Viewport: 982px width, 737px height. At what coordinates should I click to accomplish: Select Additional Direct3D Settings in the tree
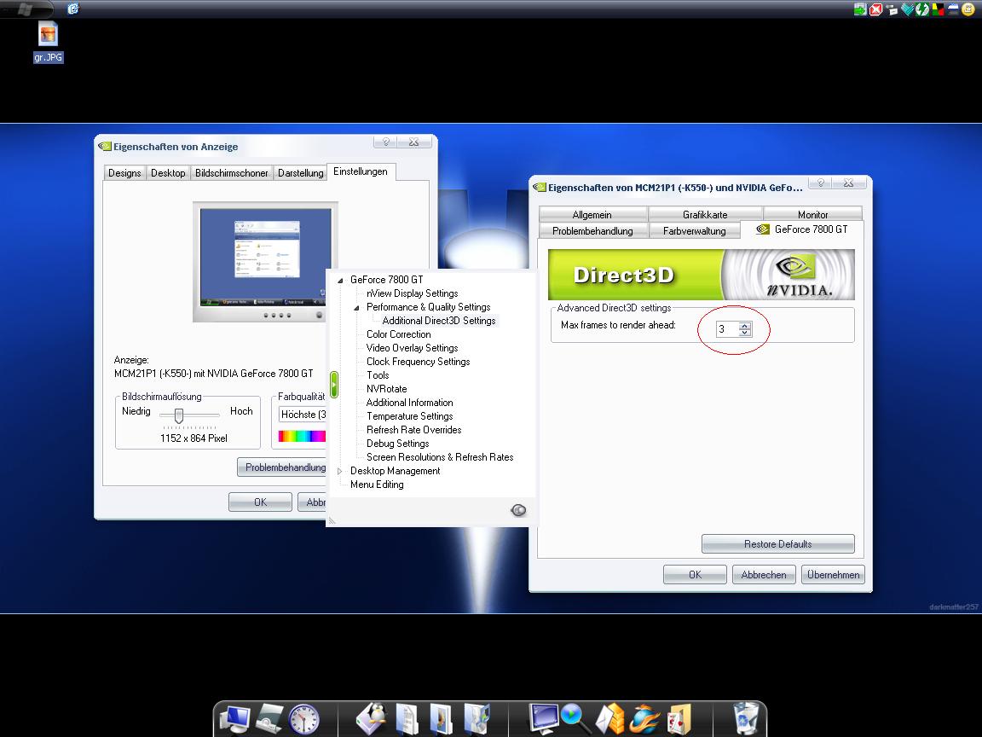(439, 321)
